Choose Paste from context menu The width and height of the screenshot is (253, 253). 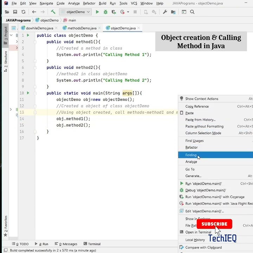pos(215,113)
